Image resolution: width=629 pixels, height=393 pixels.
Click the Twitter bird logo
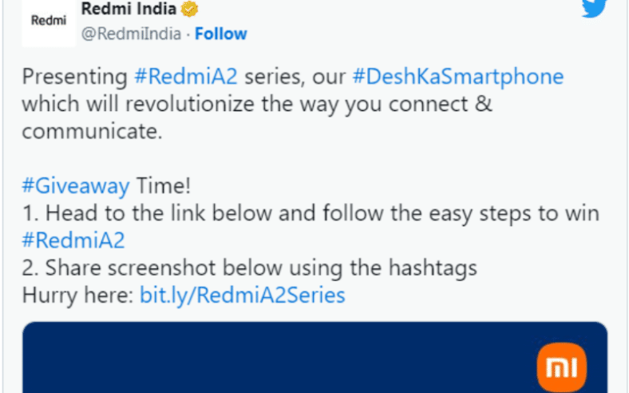click(x=593, y=8)
